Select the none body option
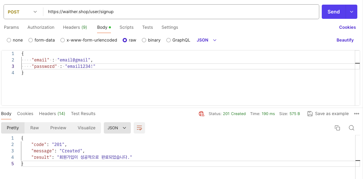The height and width of the screenshot is (179, 363). tap(15, 40)
